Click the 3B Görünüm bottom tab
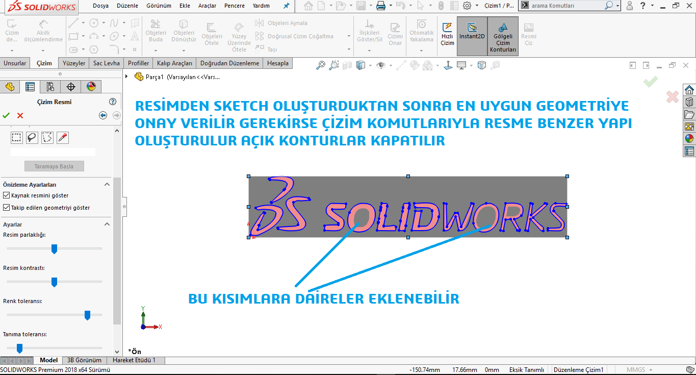The width and height of the screenshot is (696, 375). [84, 360]
